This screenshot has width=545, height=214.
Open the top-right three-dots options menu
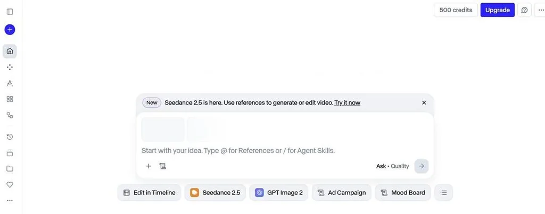541,10
